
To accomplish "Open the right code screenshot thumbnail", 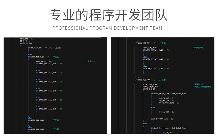I will pyautogui.click(x=163, y=85).
